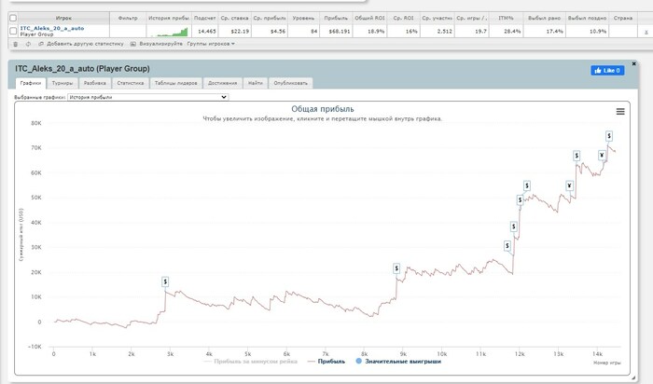The height and width of the screenshot is (384, 653).
Task: Open the chart hamburger menu icon
Action: [x=620, y=112]
